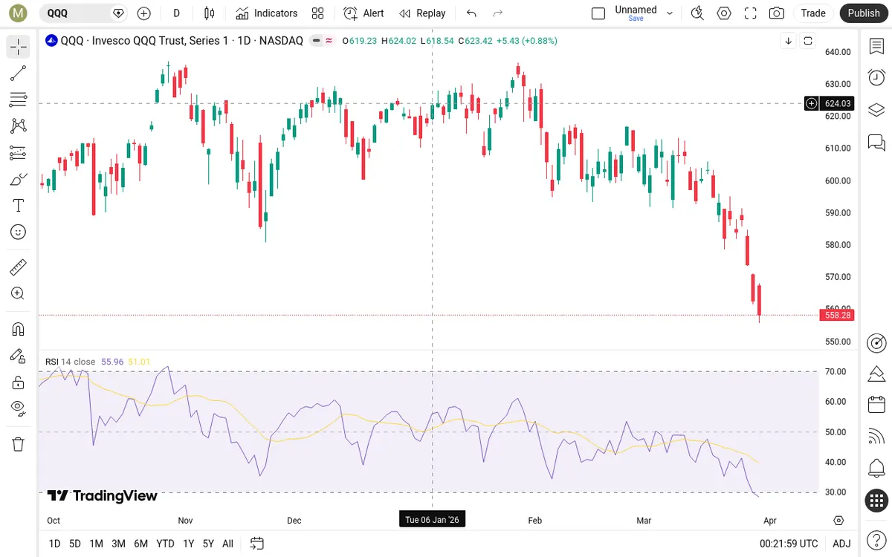Take a chart snapshot
The height and width of the screenshot is (557, 892).
pyautogui.click(x=777, y=13)
